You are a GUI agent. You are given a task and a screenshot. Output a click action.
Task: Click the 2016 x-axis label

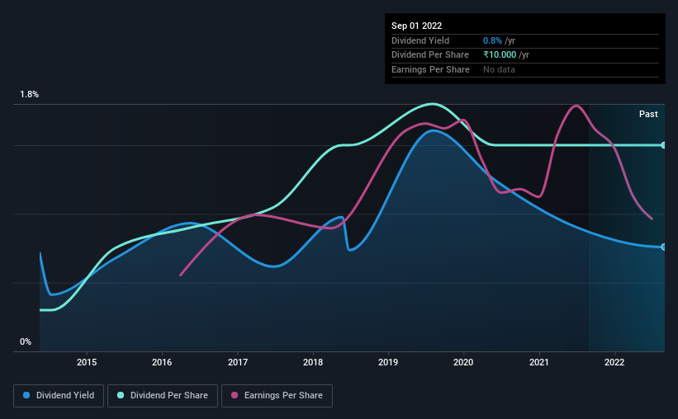click(x=162, y=362)
